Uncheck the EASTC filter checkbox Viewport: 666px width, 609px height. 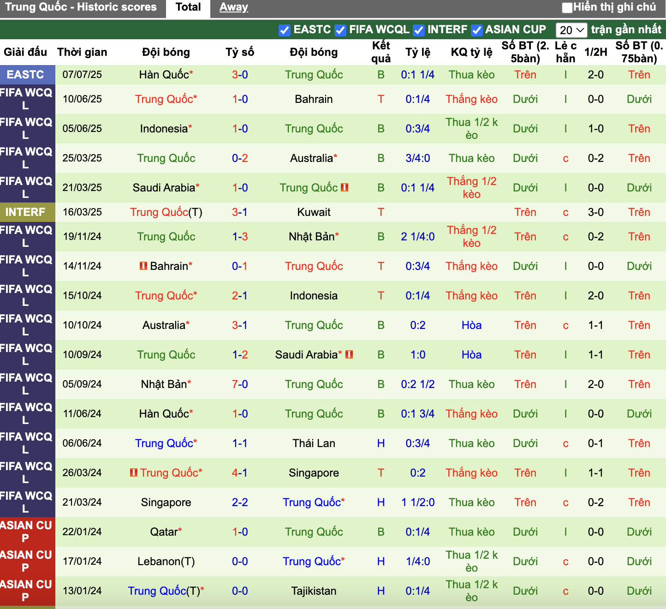pos(285,30)
